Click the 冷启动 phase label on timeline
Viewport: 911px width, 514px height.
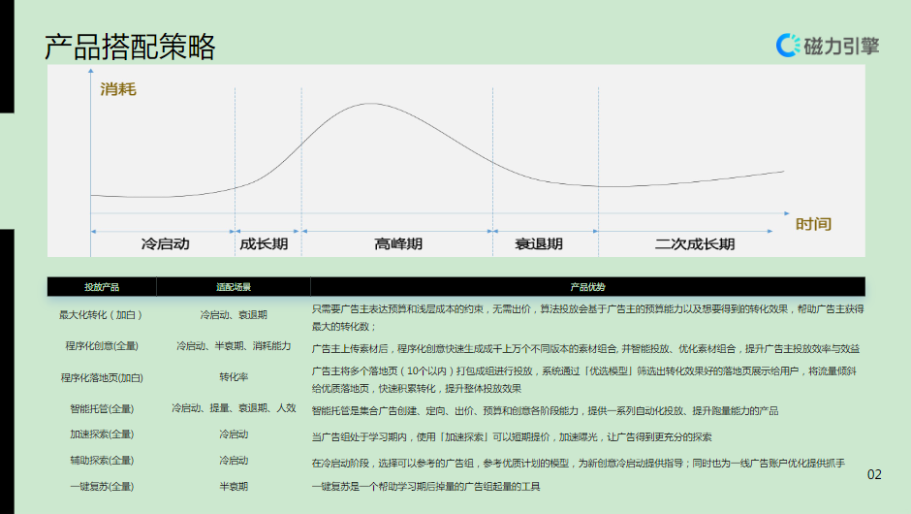[x=165, y=244]
